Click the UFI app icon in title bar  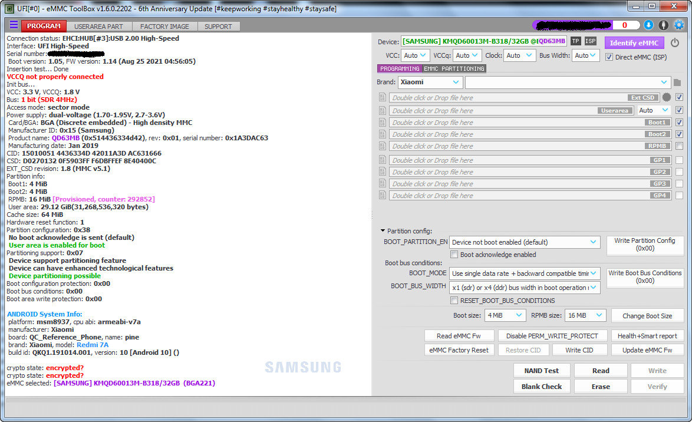[9, 8]
